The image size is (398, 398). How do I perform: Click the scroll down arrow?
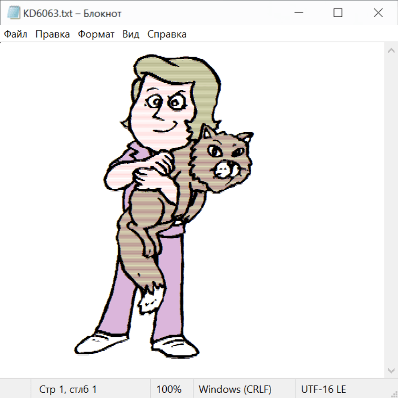[x=391, y=370]
